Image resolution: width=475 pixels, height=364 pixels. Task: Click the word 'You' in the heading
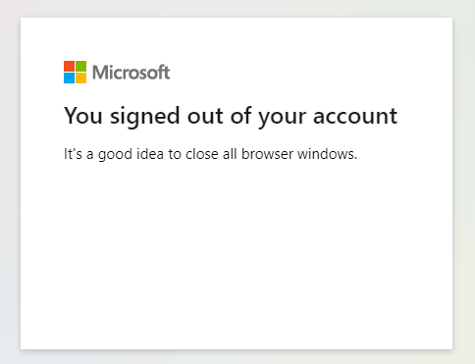[x=83, y=116]
